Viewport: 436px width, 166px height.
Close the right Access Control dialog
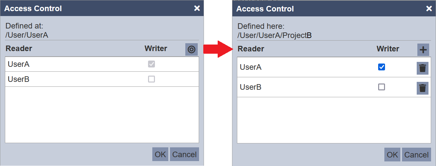[x=429, y=9]
